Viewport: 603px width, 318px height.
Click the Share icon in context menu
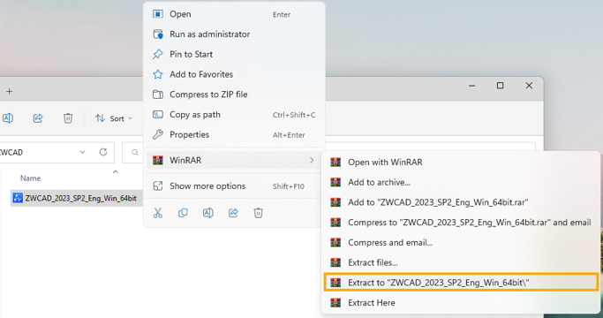233,213
